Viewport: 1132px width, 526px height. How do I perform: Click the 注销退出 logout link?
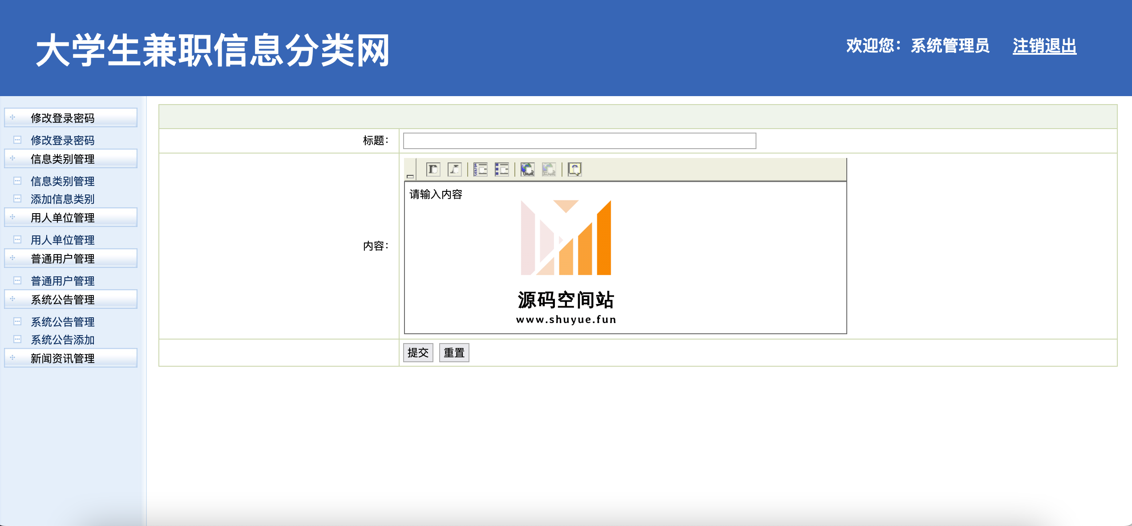click(1044, 46)
